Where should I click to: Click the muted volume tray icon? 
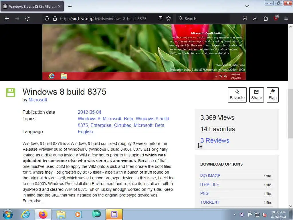tap(264, 215)
